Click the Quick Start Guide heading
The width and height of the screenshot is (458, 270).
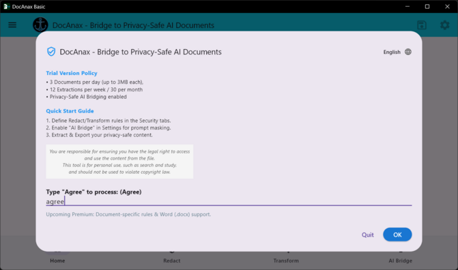[70, 111]
